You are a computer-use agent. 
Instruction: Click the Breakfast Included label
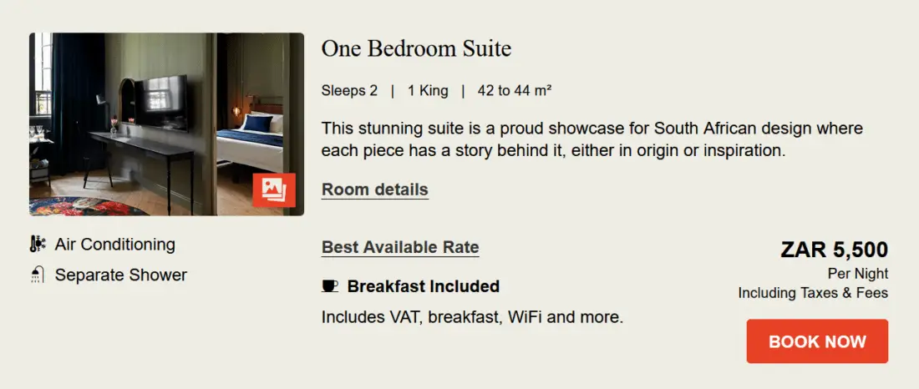coord(423,286)
